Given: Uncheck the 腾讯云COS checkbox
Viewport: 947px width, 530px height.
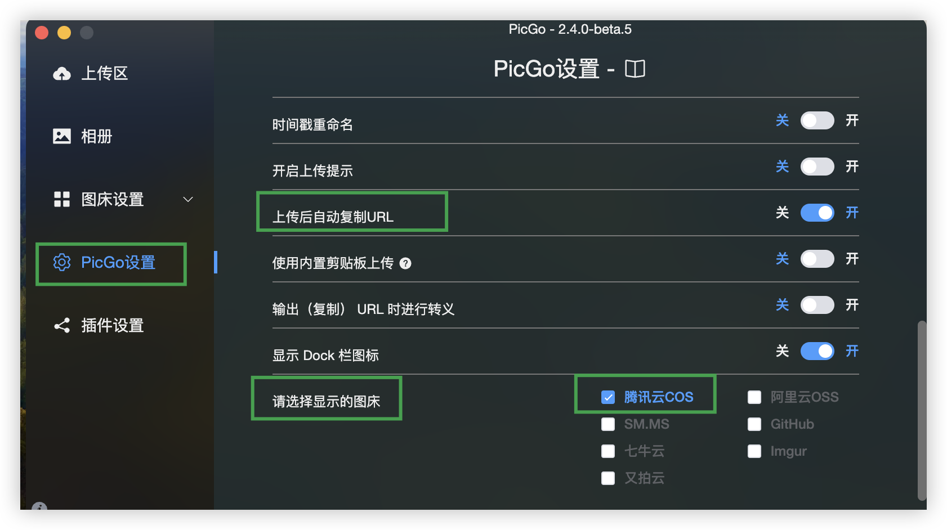Looking at the screenshot, I should click(608, 397).
